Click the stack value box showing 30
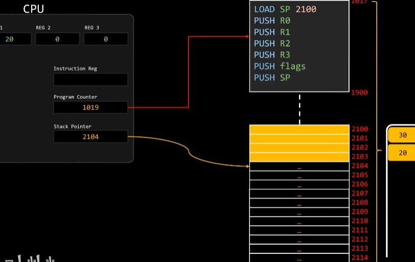415x262 pixels. (x=402, y=135)
